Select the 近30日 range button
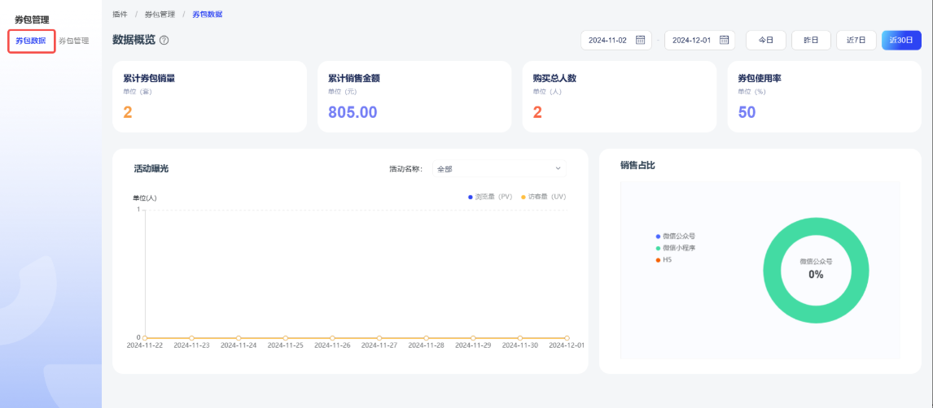 pos(901,40)
